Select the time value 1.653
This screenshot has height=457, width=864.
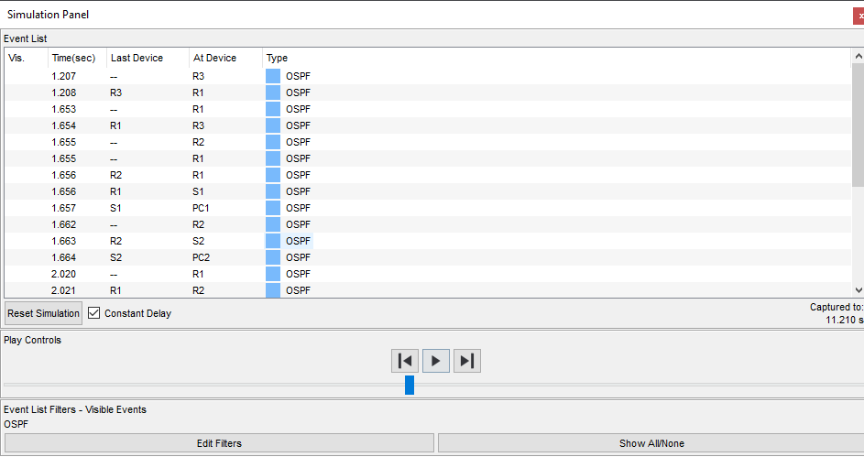[64, 109]
